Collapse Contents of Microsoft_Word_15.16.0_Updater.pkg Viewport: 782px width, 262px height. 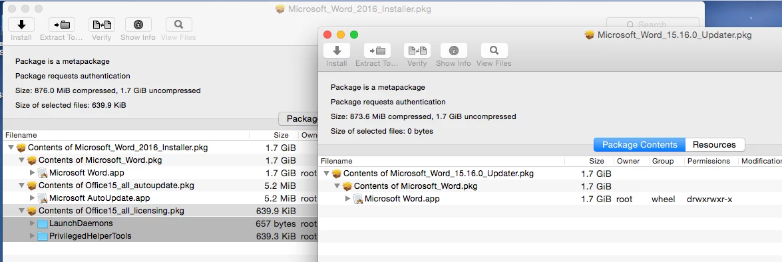[326, 174]
